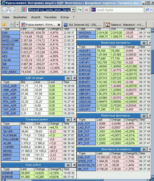Switch to 1&1 Internet AG tab

(83, 25)
